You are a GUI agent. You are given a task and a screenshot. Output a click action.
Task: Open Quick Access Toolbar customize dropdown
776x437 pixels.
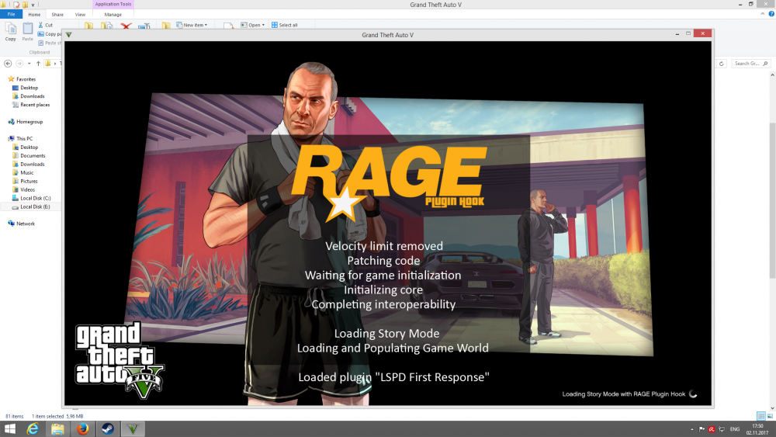(33, 5)
